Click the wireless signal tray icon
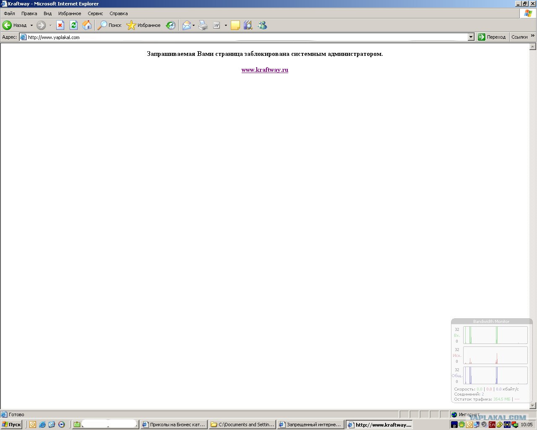Image resolution: width=537 pixels, height=430 pixels. 507,425
